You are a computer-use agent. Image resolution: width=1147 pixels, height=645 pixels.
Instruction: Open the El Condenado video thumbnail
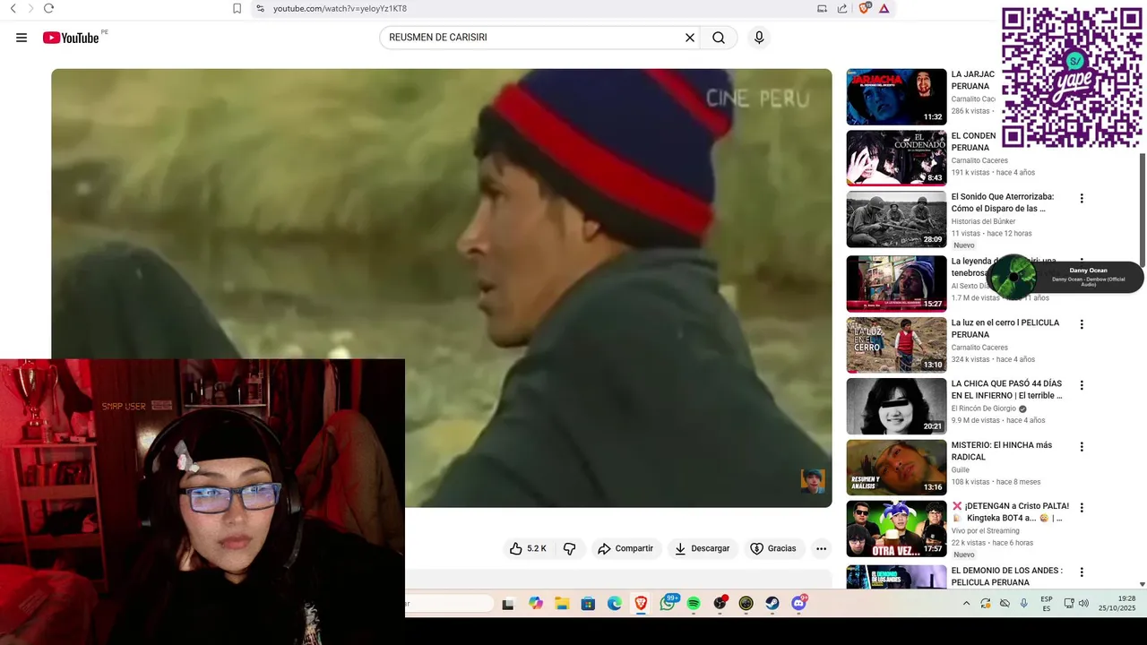896,158
